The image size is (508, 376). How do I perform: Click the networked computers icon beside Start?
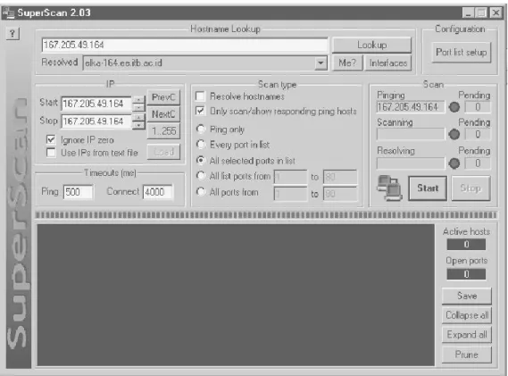point(390,188)
